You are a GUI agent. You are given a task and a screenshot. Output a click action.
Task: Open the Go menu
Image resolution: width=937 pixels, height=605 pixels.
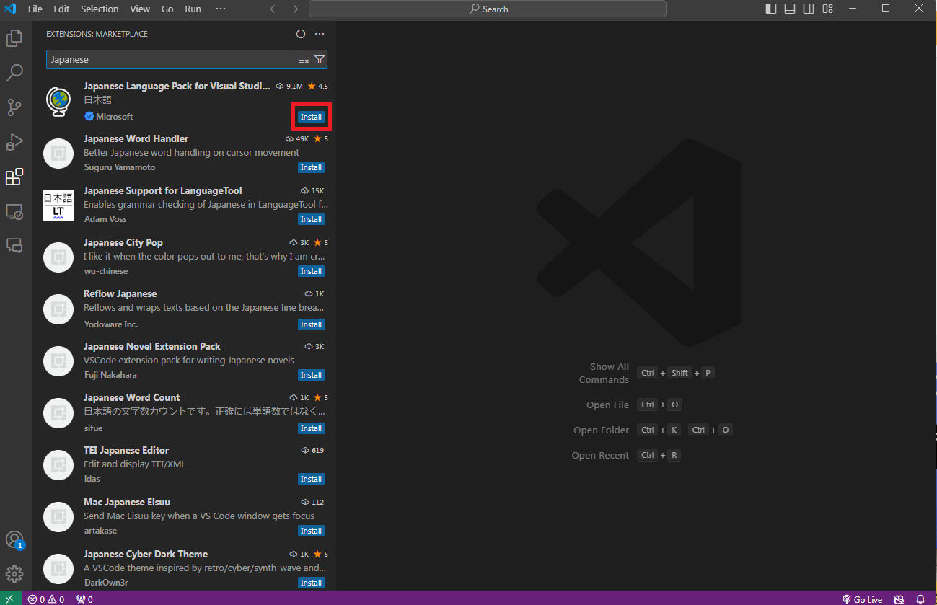167,9
